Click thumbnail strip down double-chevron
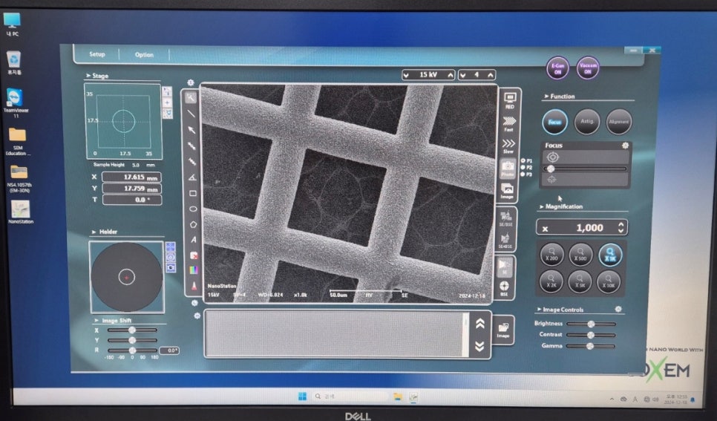This screenshot has height=421, width=717. [x=479, y=346]
